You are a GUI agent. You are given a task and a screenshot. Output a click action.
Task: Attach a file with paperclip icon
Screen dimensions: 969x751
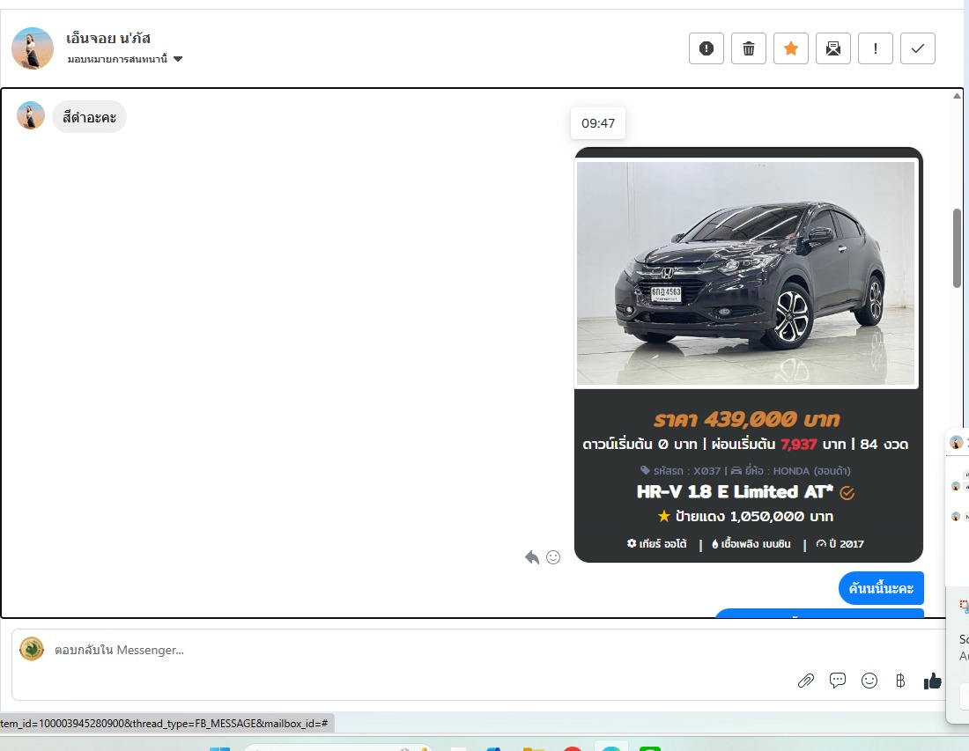(x=805, y=681)
